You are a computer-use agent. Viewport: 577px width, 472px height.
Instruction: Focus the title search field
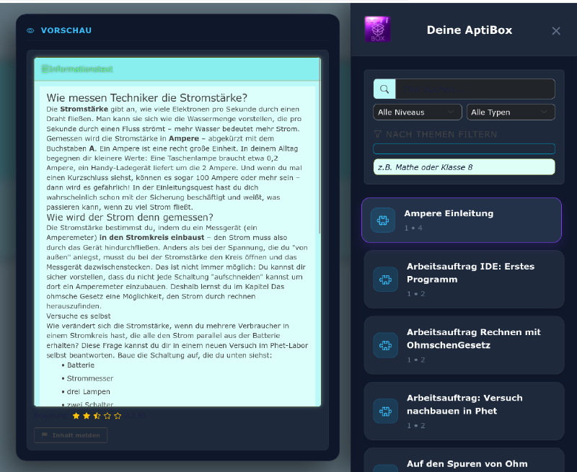tap(475, 89)
